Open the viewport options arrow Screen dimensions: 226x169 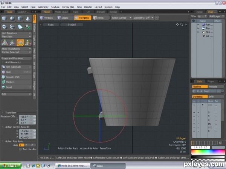[x=186, y=24]
